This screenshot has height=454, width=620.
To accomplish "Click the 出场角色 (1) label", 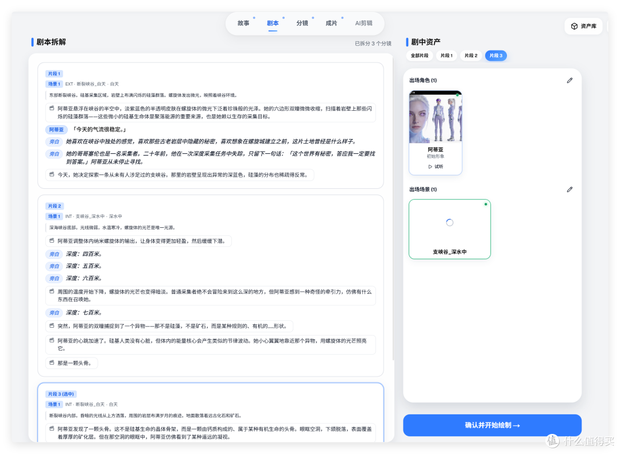I will pyautogui.click(x=423, y=80).
